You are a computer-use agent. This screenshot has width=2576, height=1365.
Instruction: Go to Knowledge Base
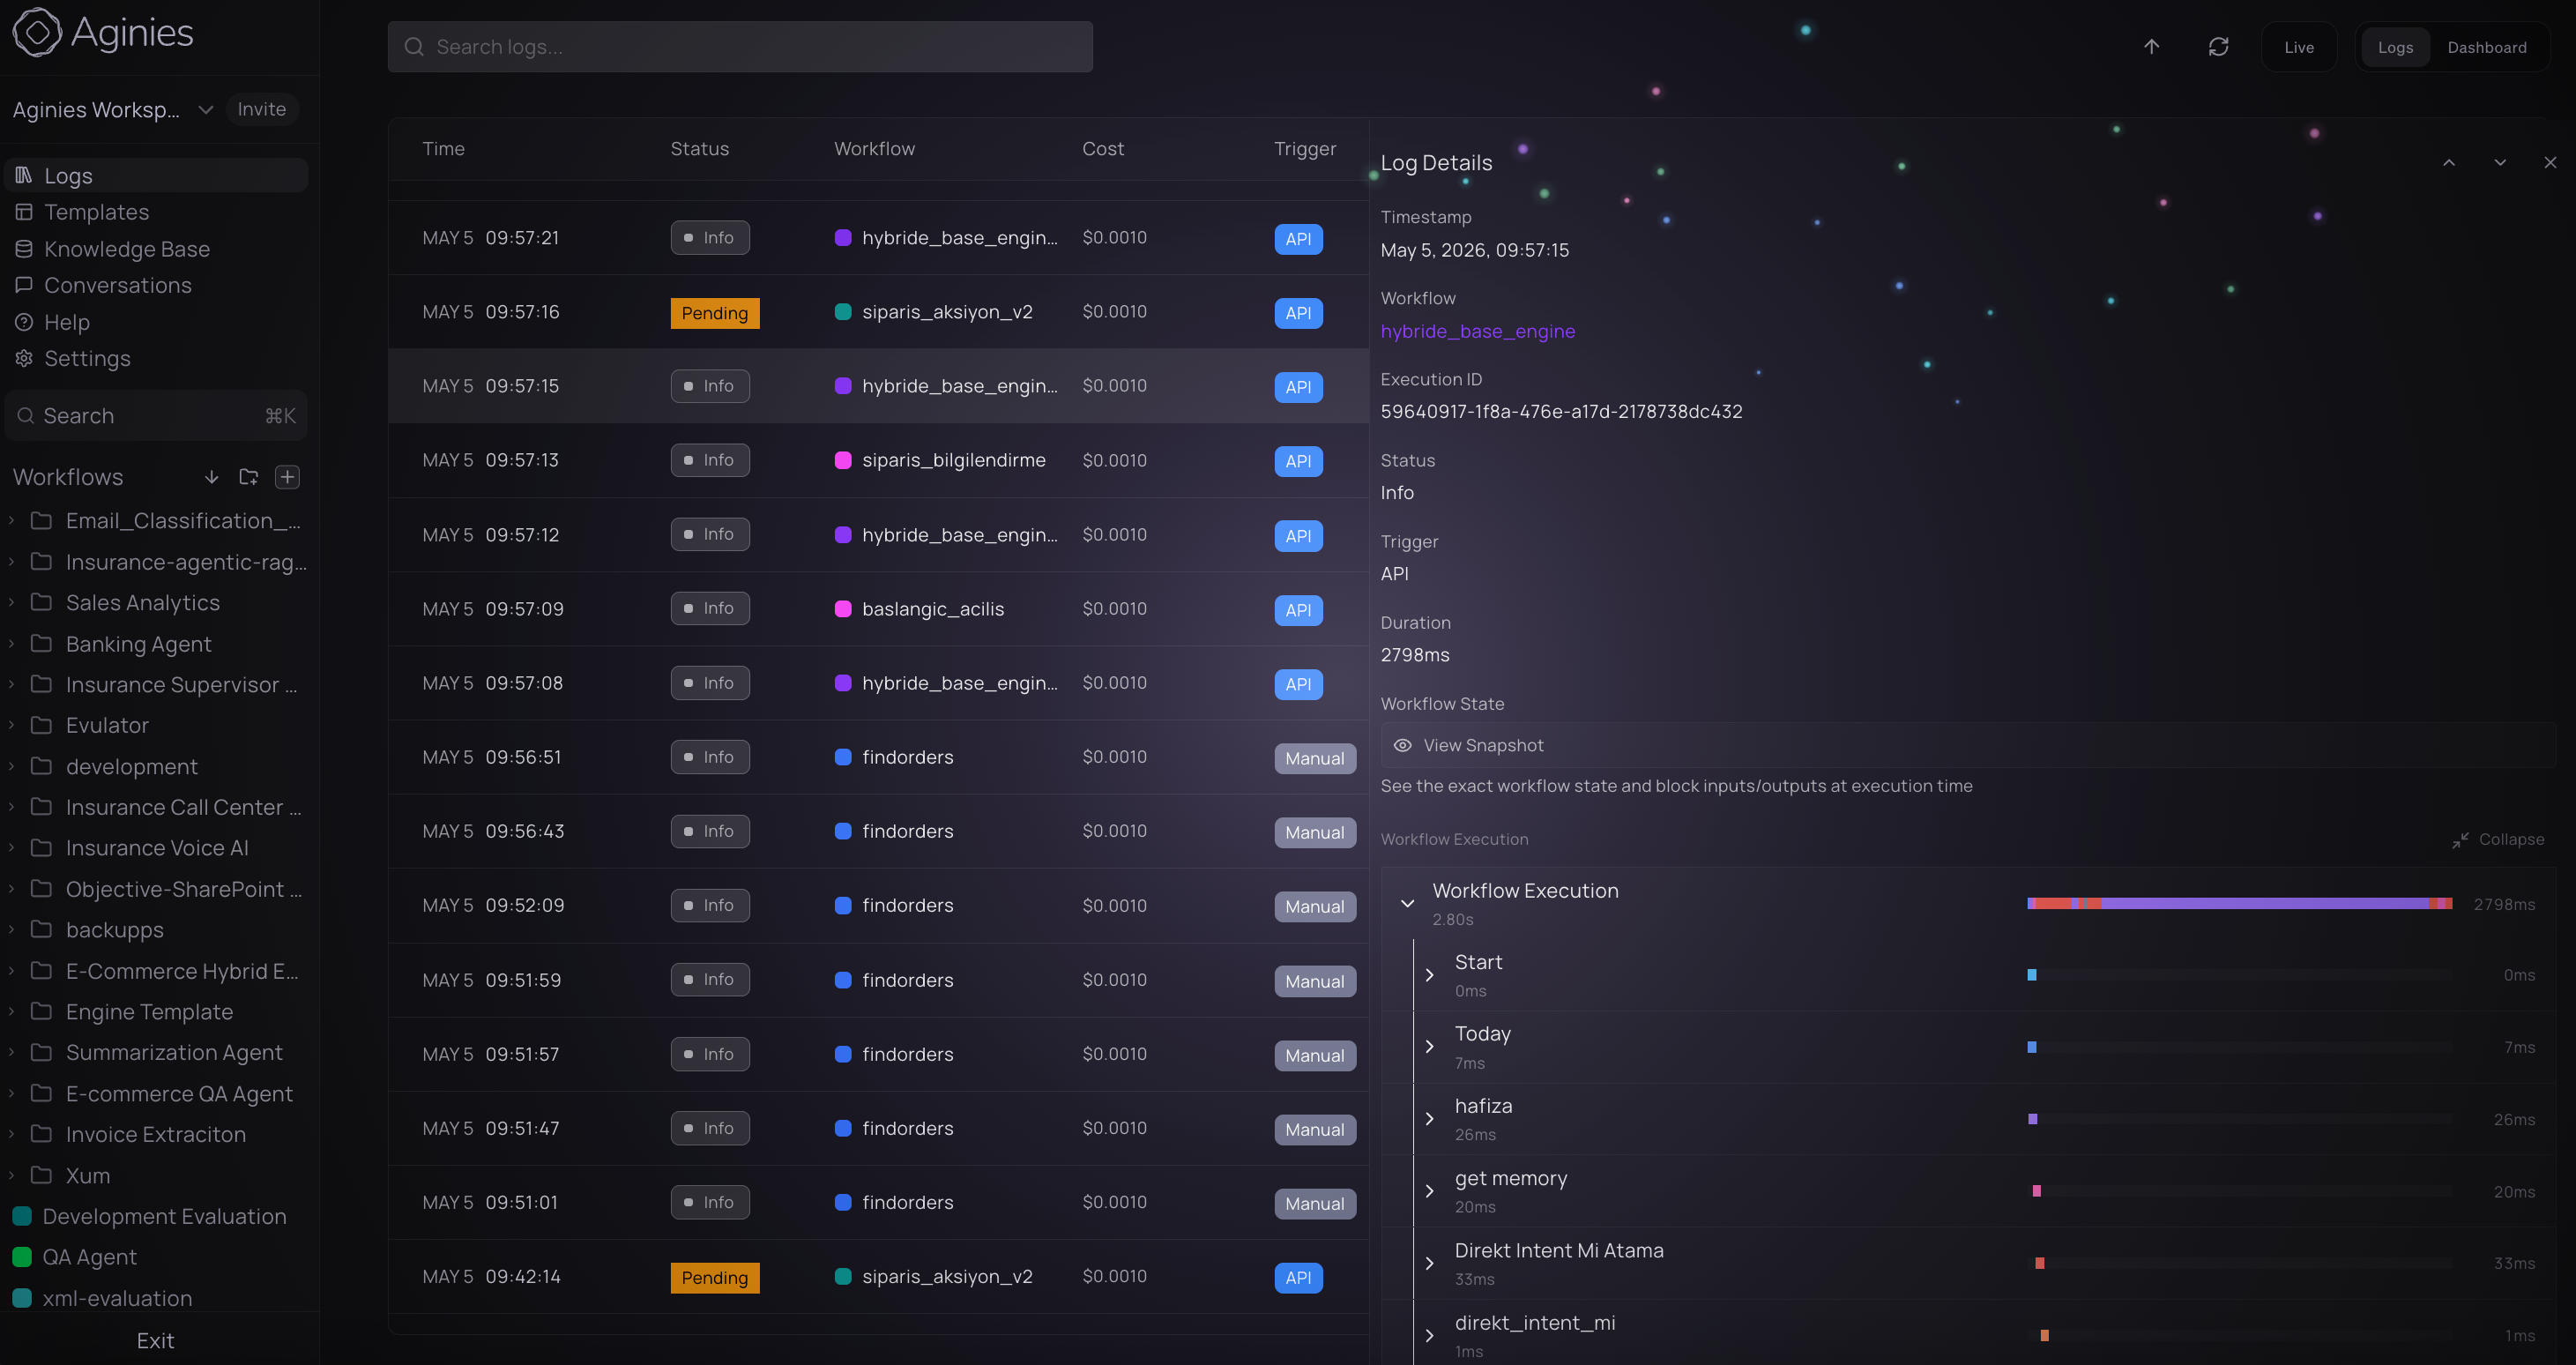(157, 249)
